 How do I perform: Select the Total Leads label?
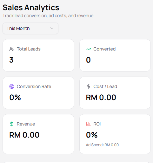pos(29,49)
